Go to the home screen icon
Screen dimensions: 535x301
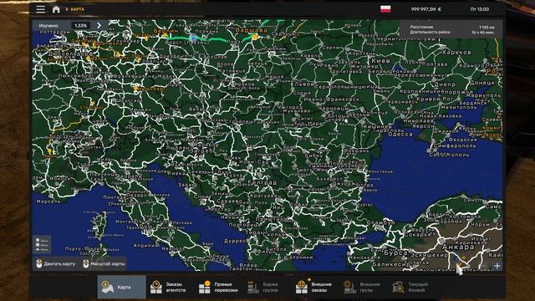(56, 9)
